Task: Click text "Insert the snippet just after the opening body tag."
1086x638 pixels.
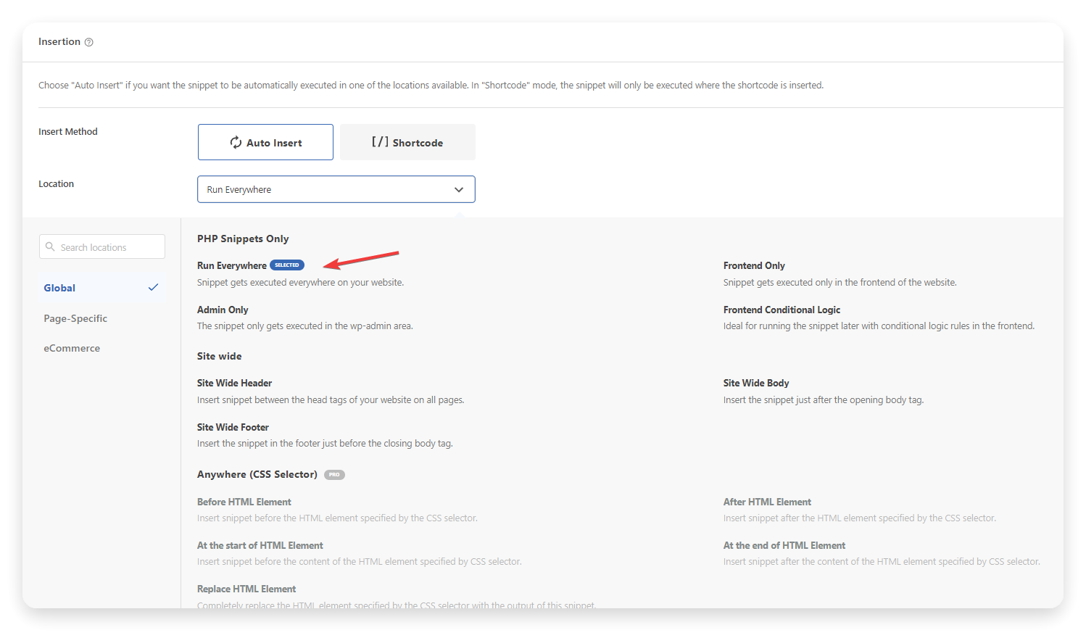Action: (x=824, y=399)
